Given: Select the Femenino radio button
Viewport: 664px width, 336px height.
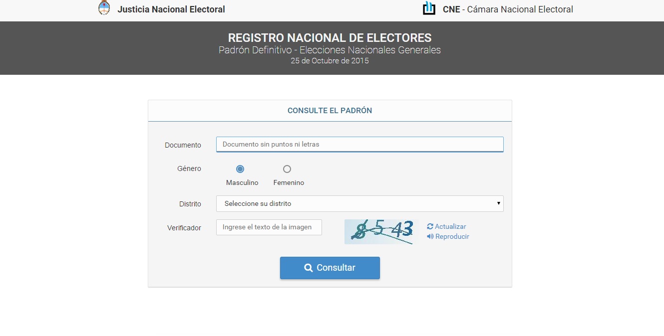Looking at the screenshot, I should point(287,169).
